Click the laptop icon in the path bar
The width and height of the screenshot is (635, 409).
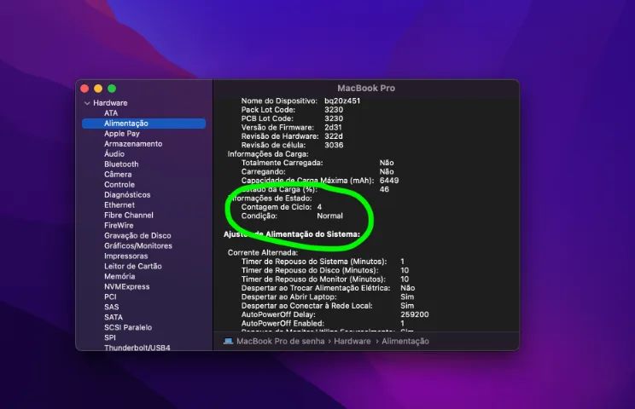pyautogui.click(x=229, y=341)
